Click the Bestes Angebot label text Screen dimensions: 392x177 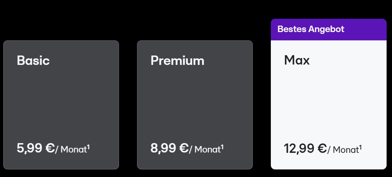311,29
